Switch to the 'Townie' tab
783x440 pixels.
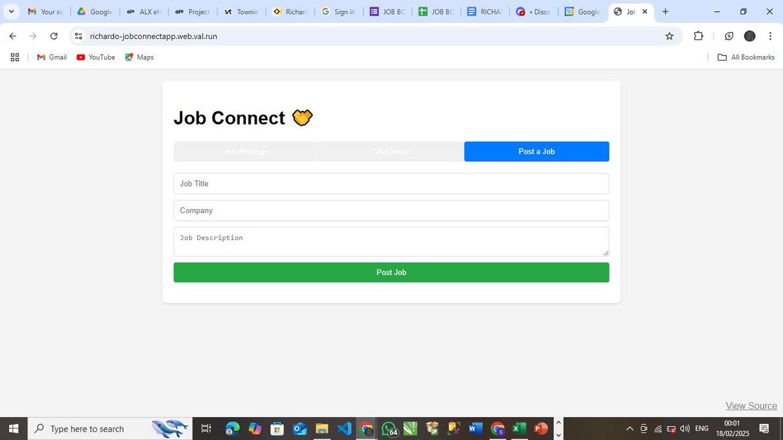click(x=241, y=12)
